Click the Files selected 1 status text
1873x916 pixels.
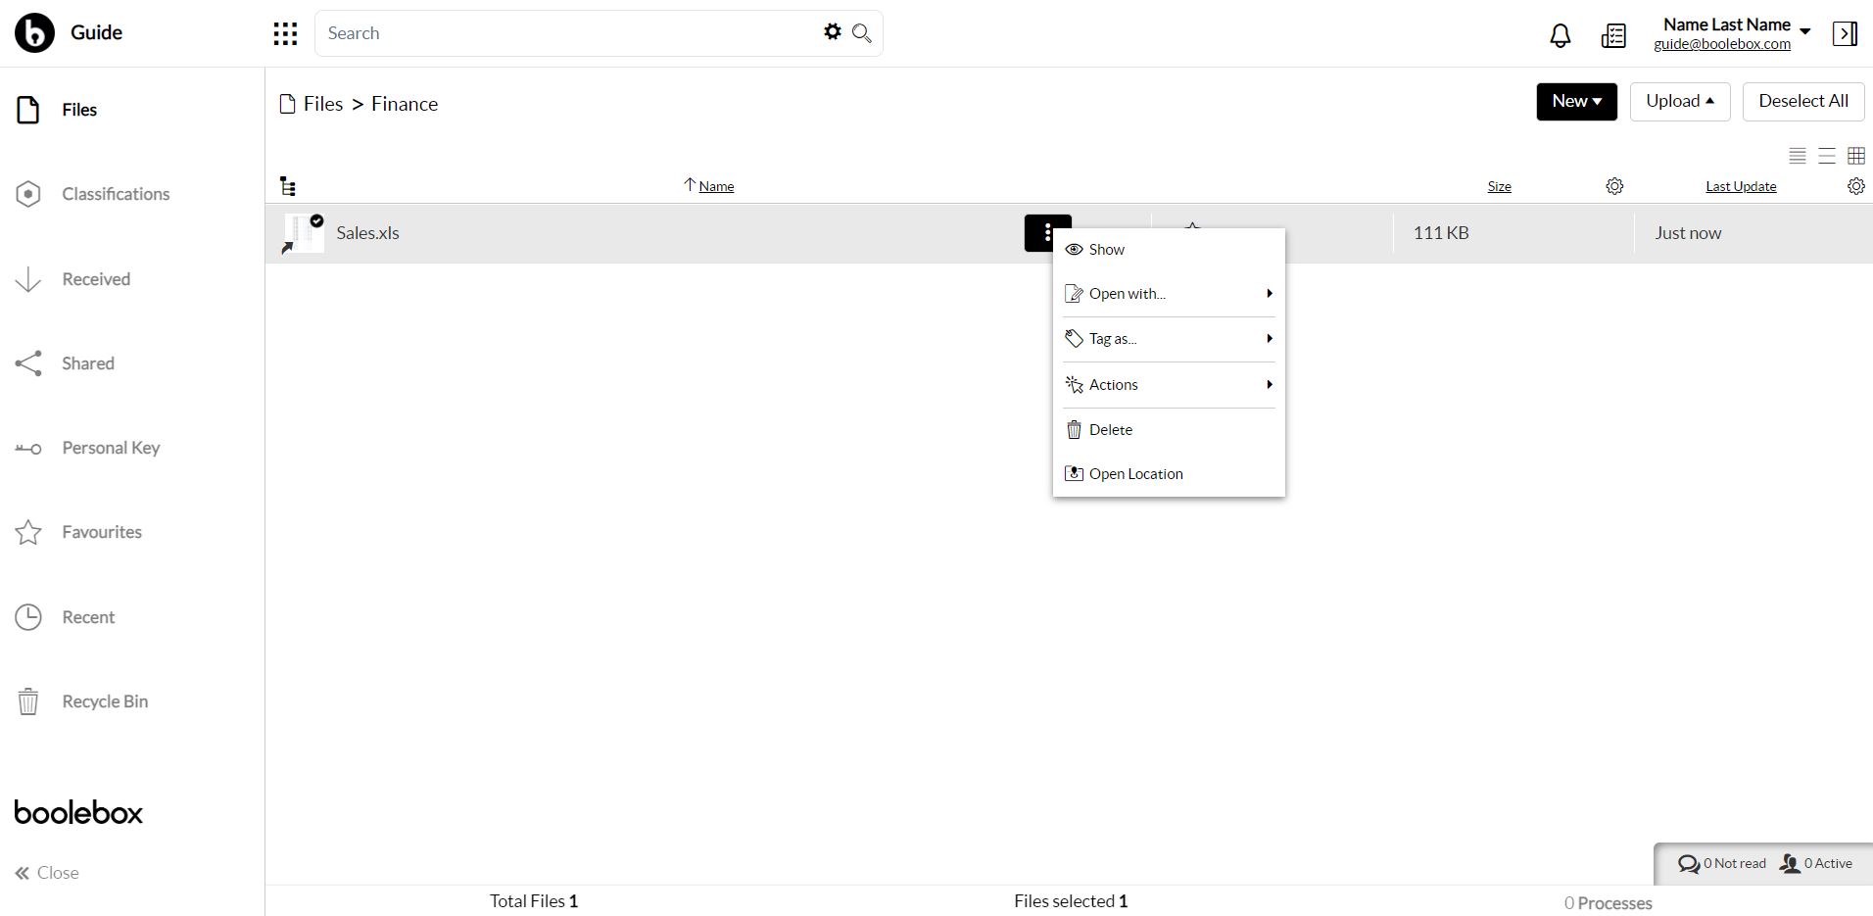coord(1071,901)
